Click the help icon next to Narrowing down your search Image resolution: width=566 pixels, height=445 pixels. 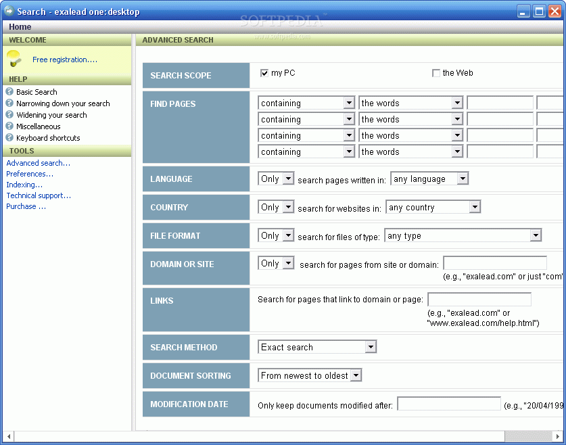pyautogui.click(x=9, y=103)
